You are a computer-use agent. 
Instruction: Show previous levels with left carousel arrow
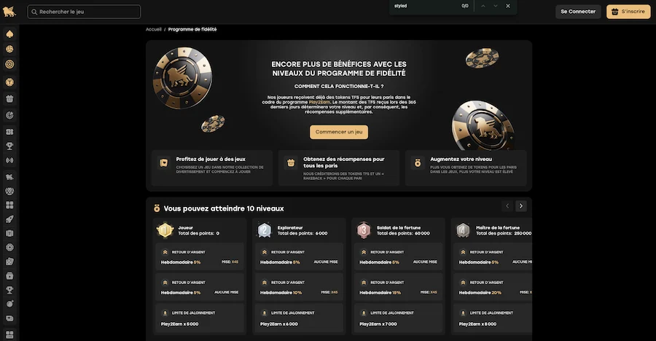507,206
